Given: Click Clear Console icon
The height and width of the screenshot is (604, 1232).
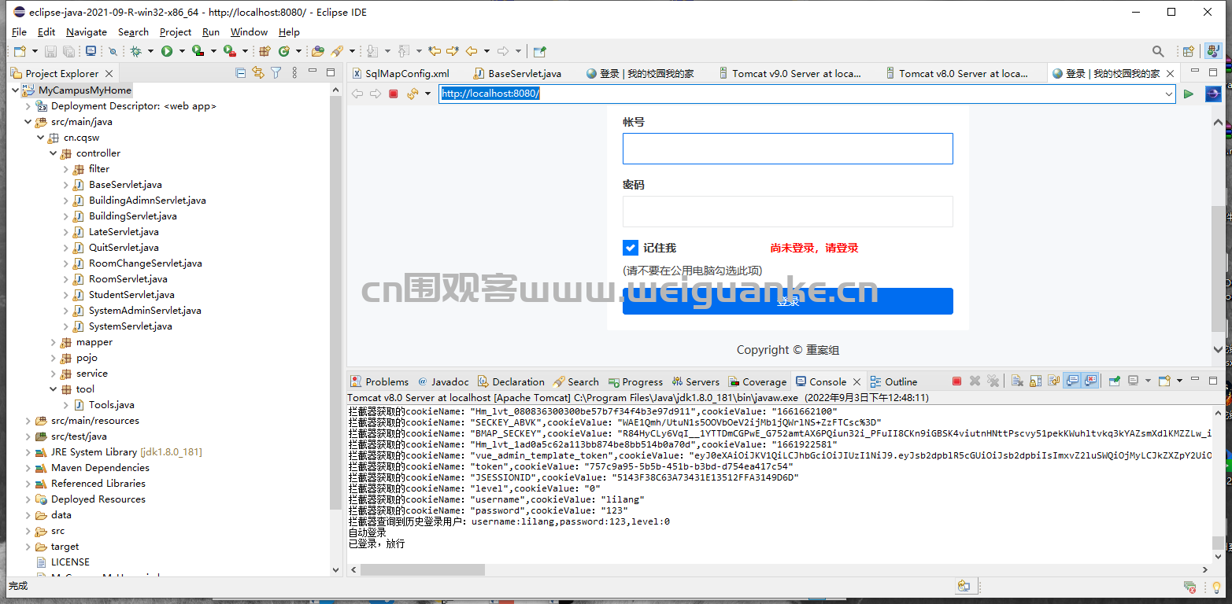Looking at the screenshot, I should coord(1017,381).
